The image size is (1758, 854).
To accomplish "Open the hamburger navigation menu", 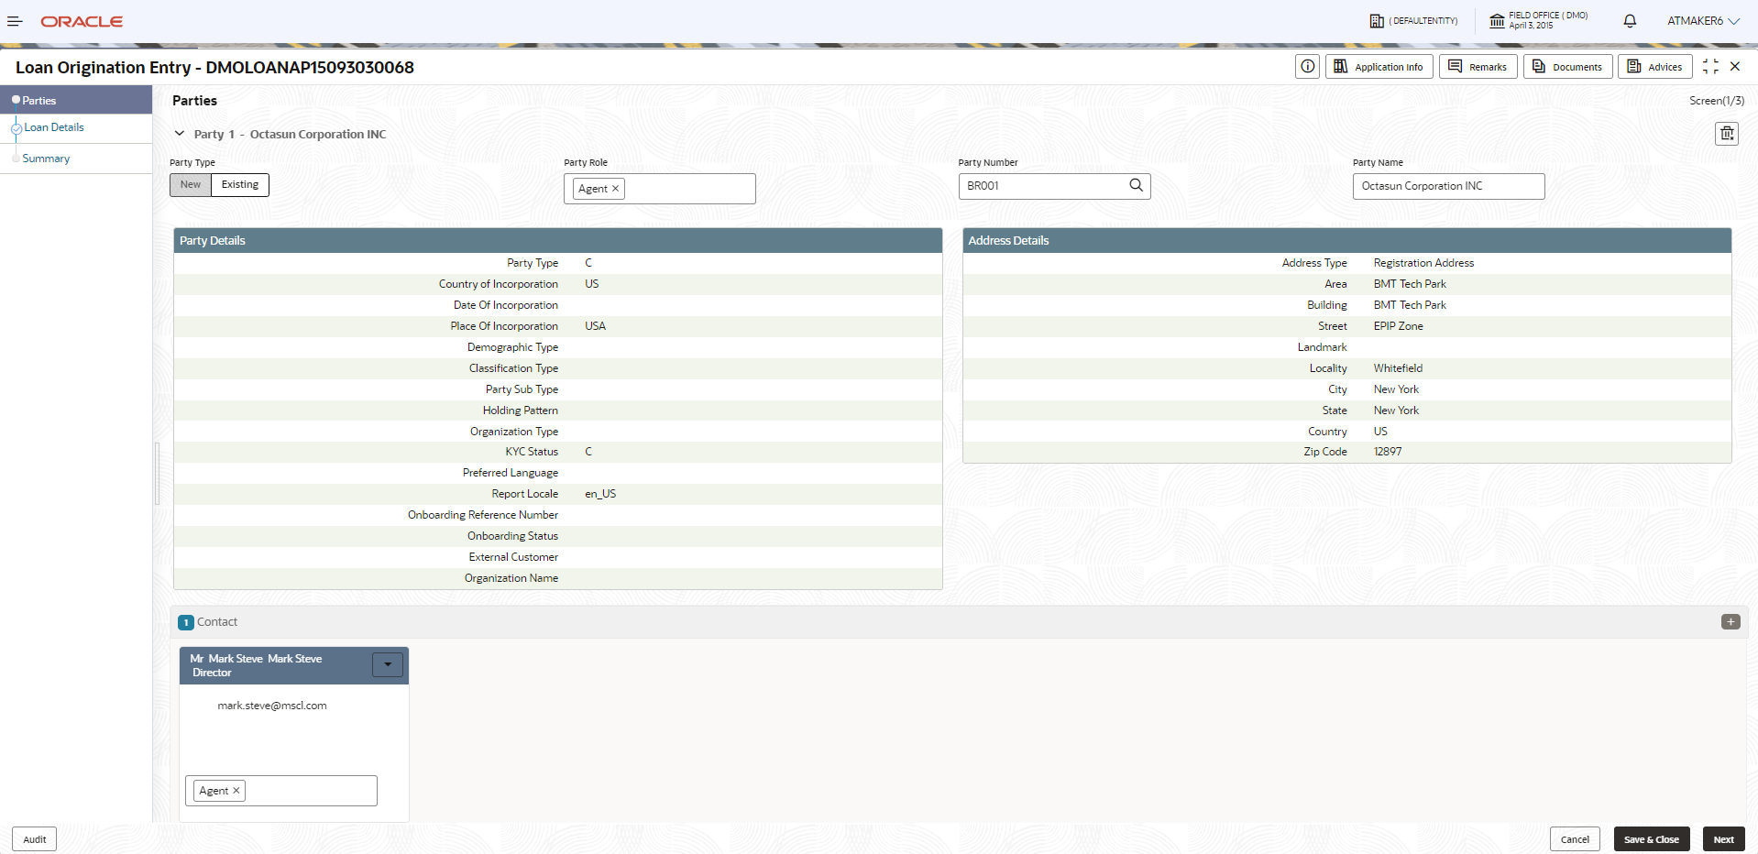I will (x=15, y=21).
